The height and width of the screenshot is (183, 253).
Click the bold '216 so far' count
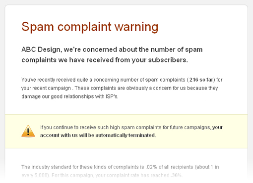point(201,80)
